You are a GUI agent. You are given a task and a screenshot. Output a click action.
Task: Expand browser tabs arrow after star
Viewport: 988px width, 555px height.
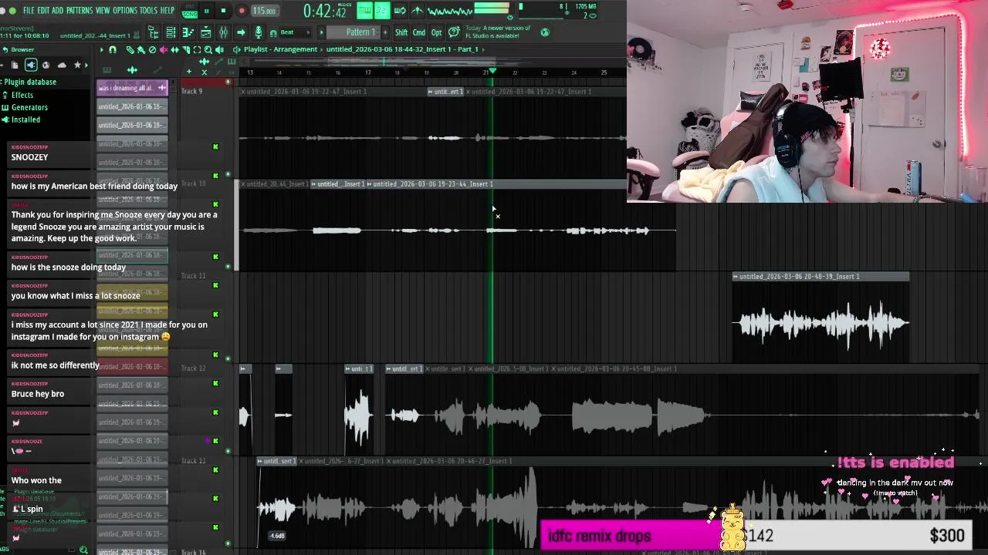(86, 66)
